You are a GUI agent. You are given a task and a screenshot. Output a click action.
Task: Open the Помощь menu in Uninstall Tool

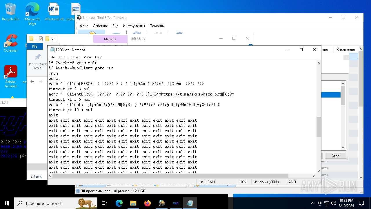[157, 26]
